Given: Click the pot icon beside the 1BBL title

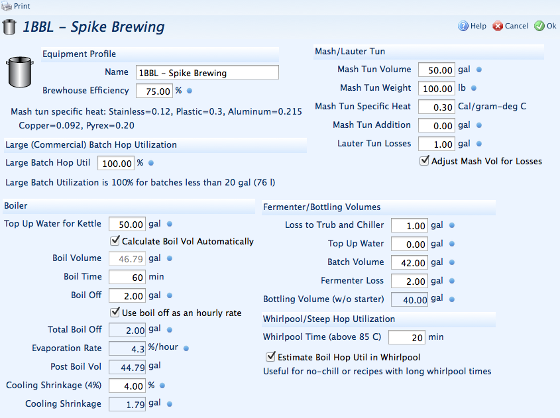Looking at the screenshot, I should click(9, 27).
